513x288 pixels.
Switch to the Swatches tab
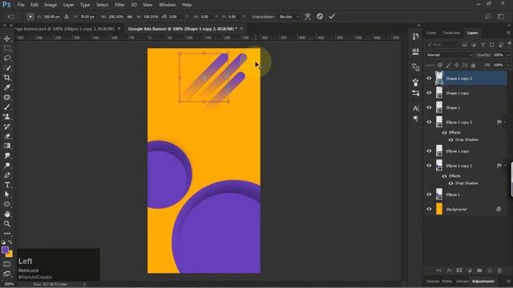(x=451, y=33)
